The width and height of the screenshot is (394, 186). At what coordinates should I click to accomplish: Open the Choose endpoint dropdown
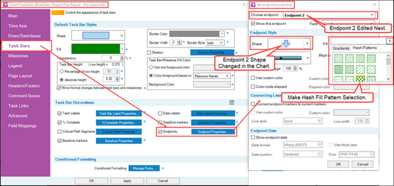329,15
